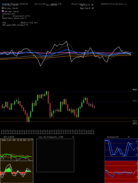Viewport: 138px width, 183px height.
Task: Click the 'Intra Day Trading Price & MR' title
Action: [x=51, y=137]
